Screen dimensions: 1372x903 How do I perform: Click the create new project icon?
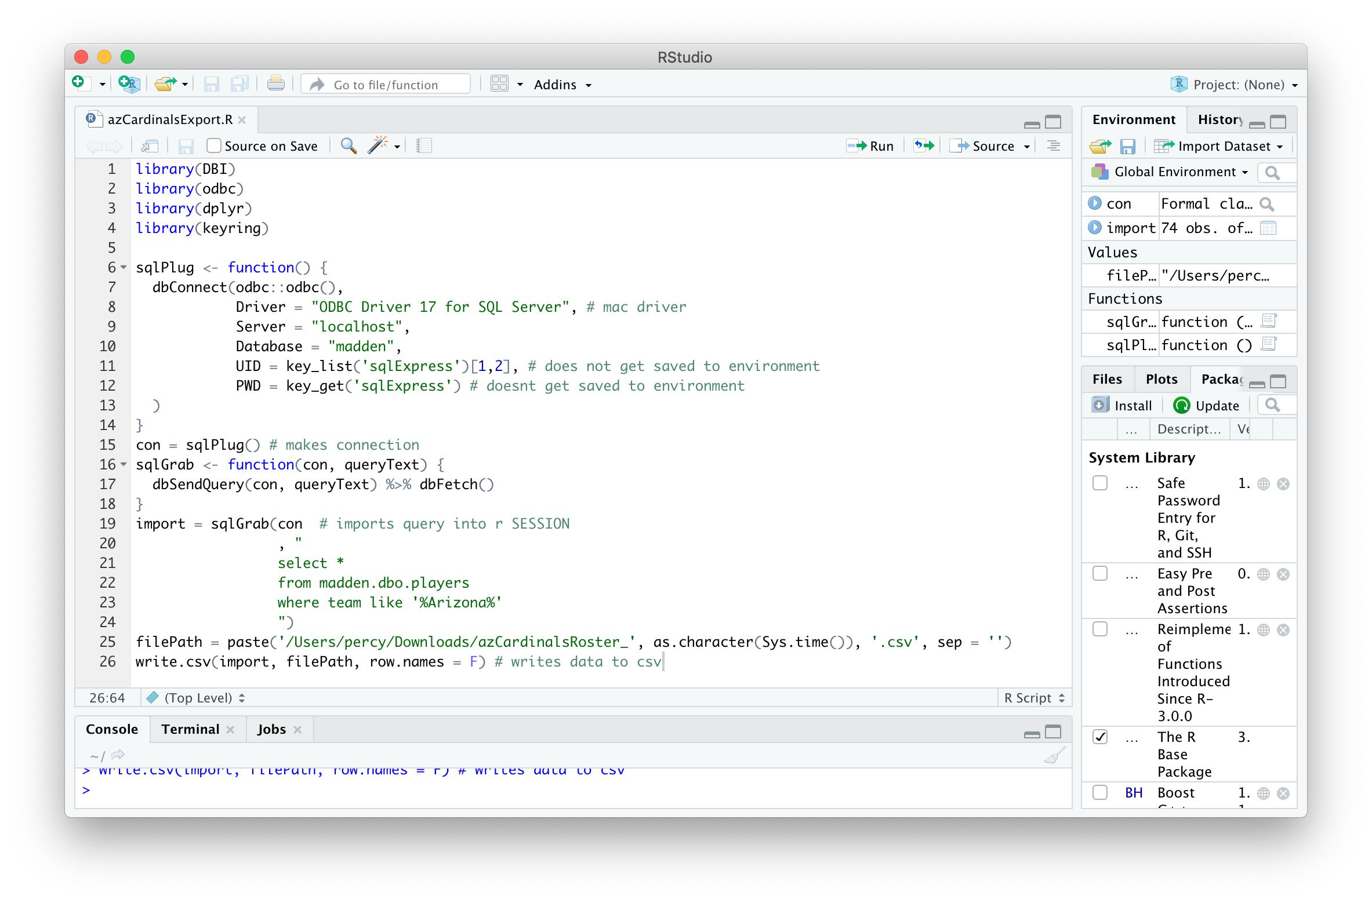coord(129,84)
